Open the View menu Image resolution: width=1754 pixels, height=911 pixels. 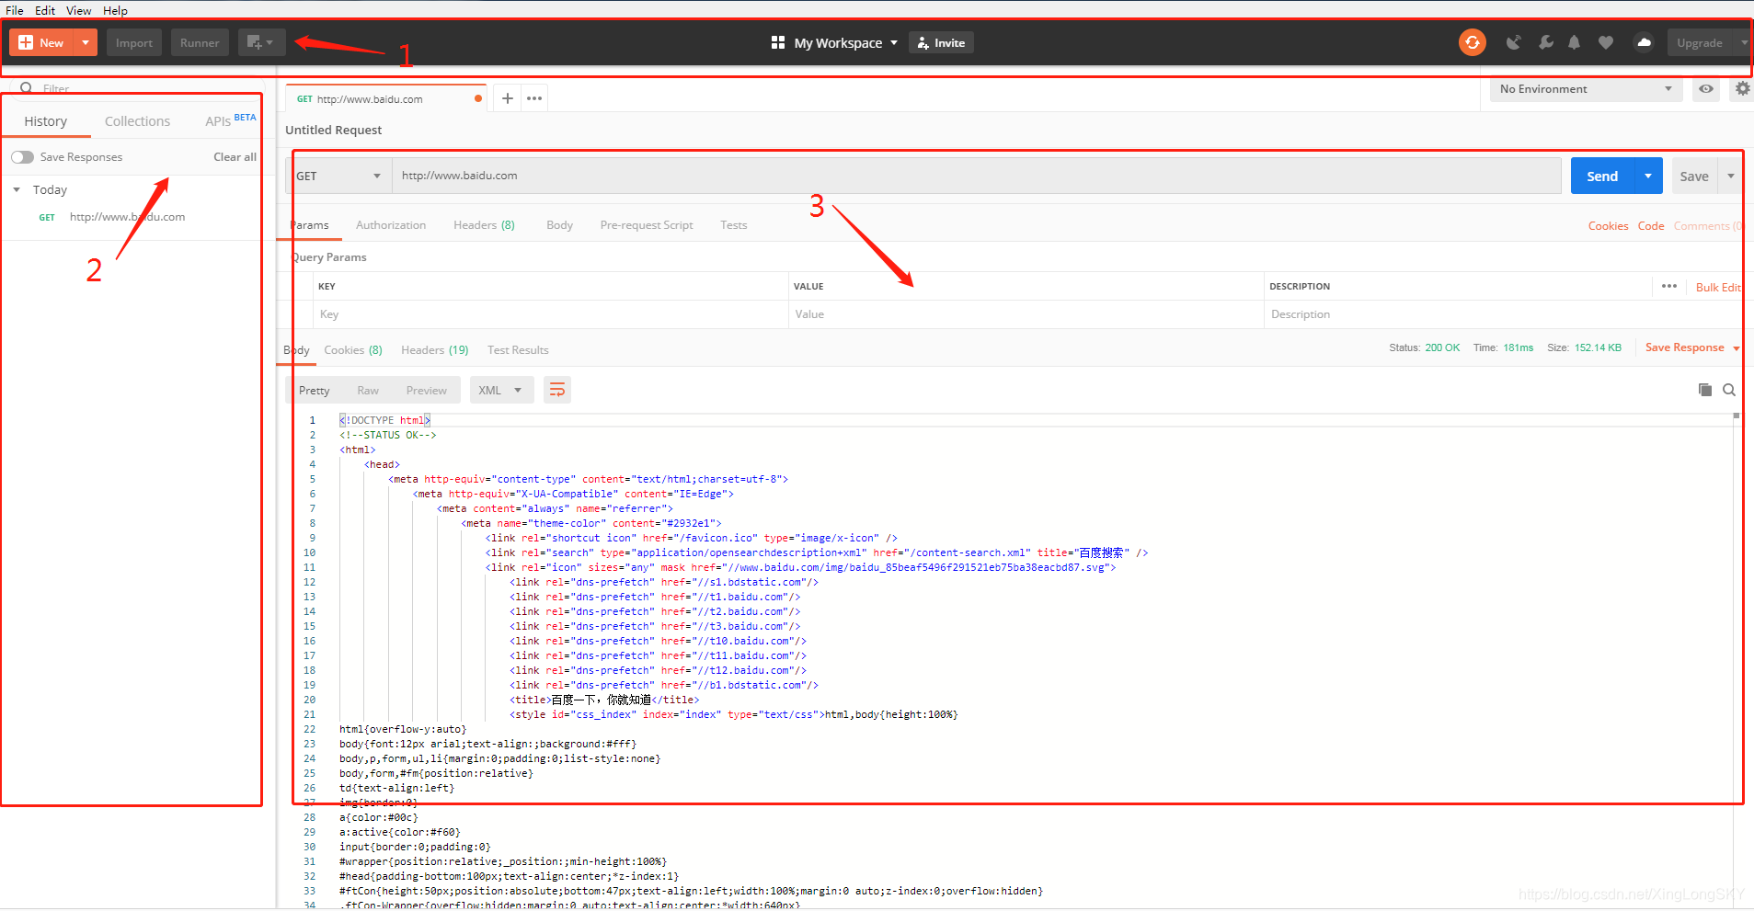(x=79, y=10)
